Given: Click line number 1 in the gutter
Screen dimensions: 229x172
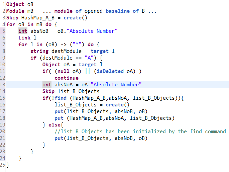Looking at the screenshot, I should click(x=3, y=4).
